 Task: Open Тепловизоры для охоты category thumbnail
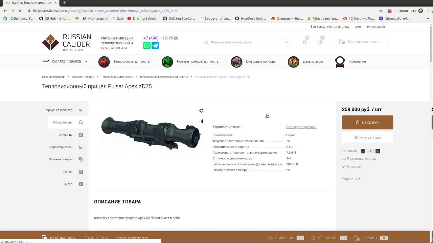pos(104,62)
